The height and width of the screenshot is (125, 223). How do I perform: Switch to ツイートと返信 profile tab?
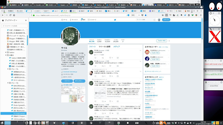click(x=105, y=47)
